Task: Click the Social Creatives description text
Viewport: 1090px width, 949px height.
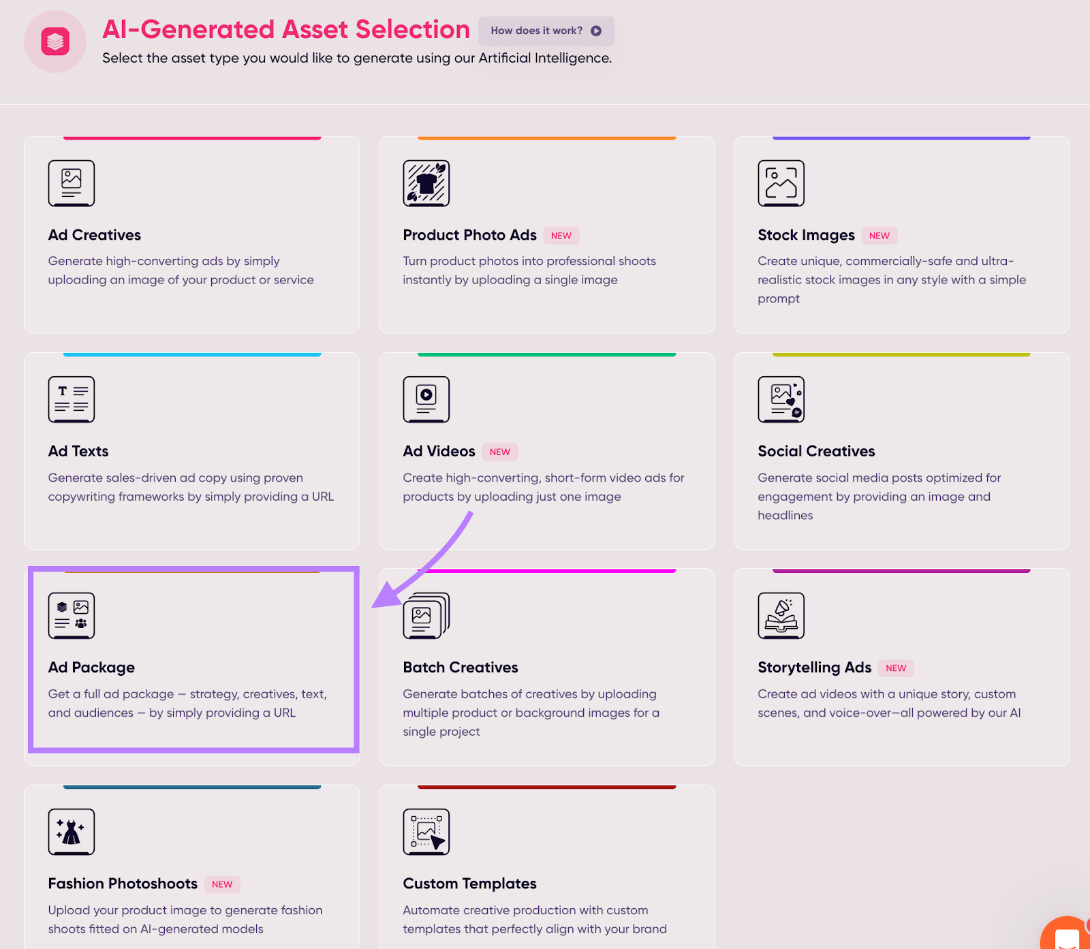Action: (x=879, y=497)
